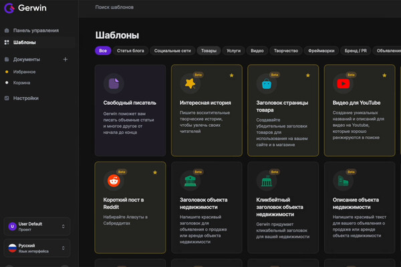Screen dimensions: 401x267
Task: Click the clickbait real estate building icon
Action: (x=266, y=180)
